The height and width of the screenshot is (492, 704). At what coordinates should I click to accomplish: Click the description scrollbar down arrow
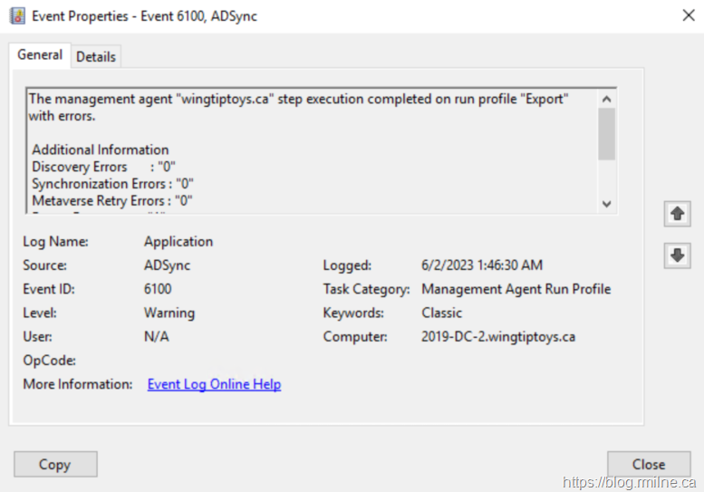(607, 204)
